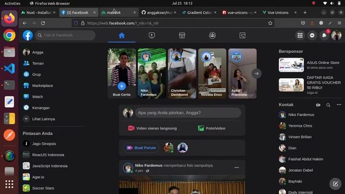Switch to Nuxt Installation browser tab
The image size is (345, 194).
pyautogui.click(x=39, y=12)
